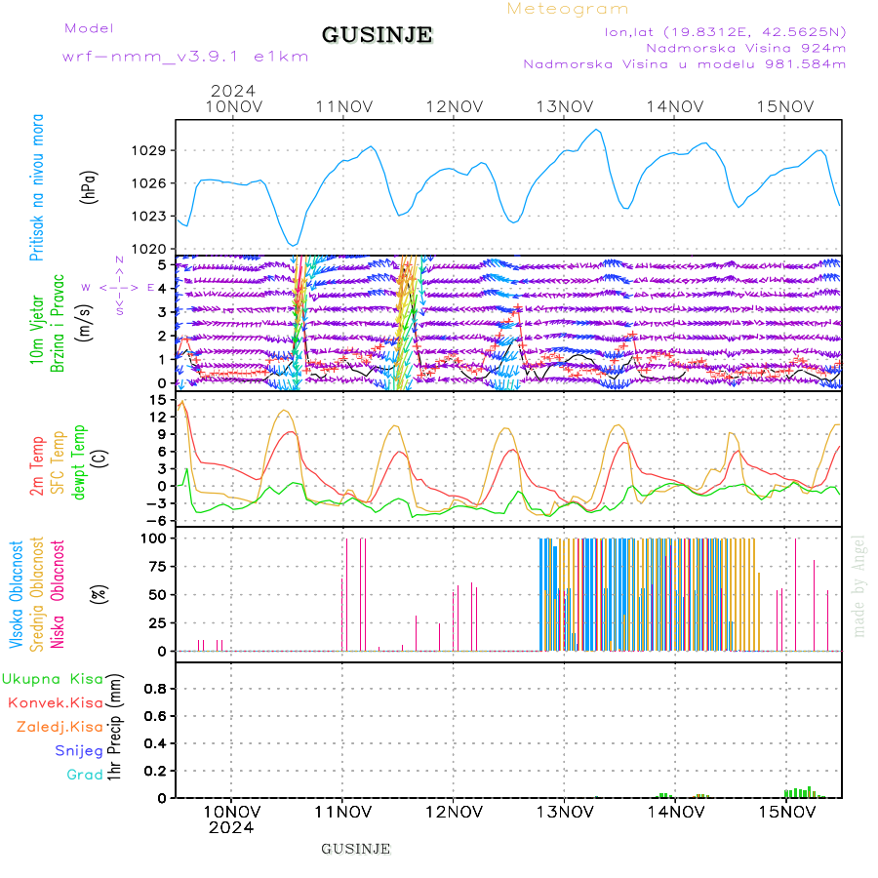Click 'Nadmorska Visina 924m' text

746,48
